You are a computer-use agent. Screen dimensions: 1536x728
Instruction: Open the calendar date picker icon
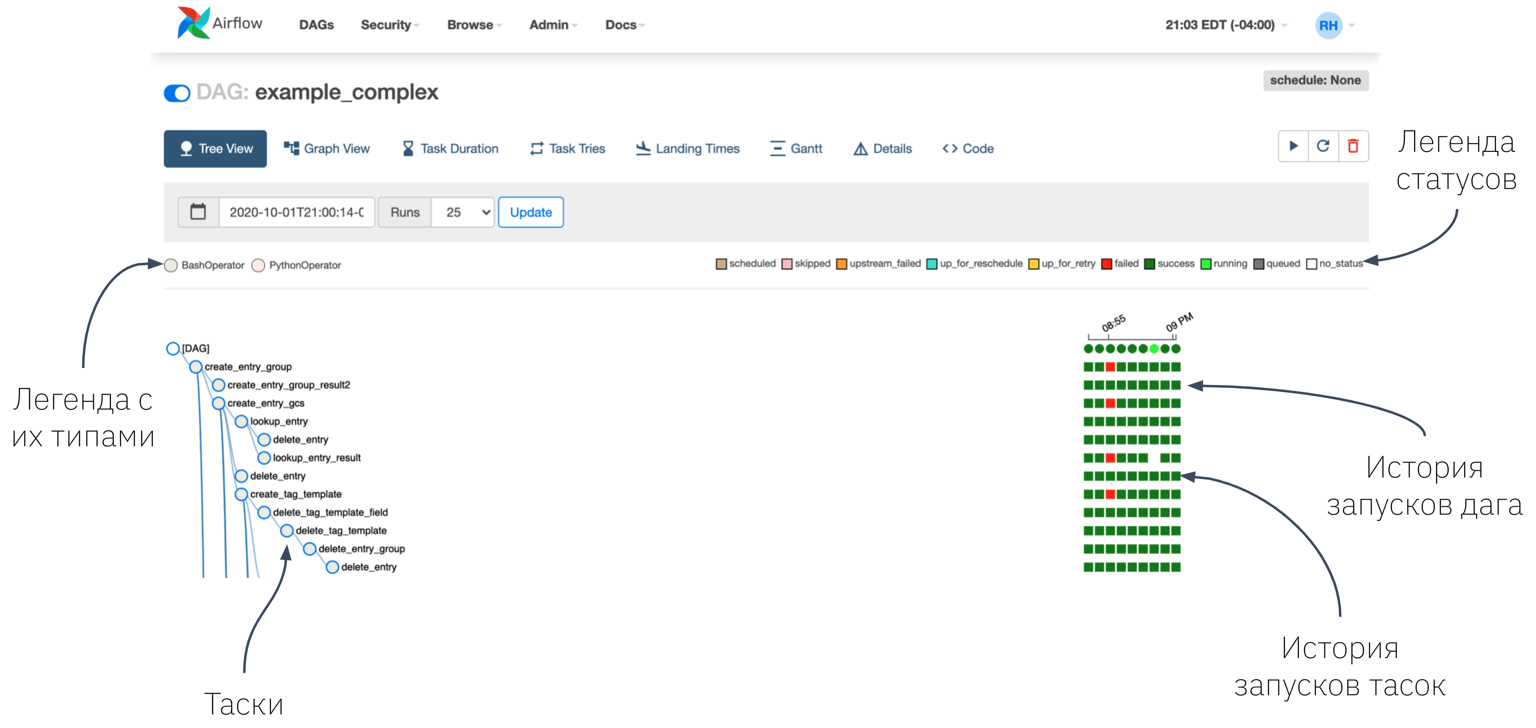[198, 212]
